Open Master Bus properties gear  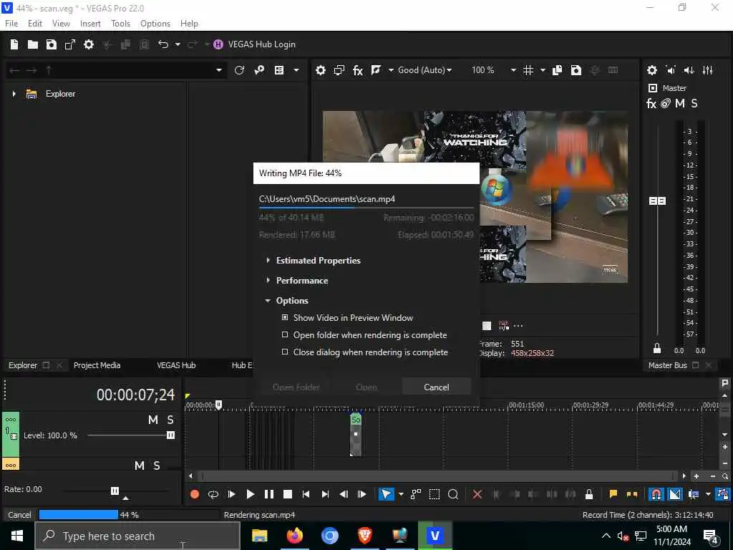(652, 70)
